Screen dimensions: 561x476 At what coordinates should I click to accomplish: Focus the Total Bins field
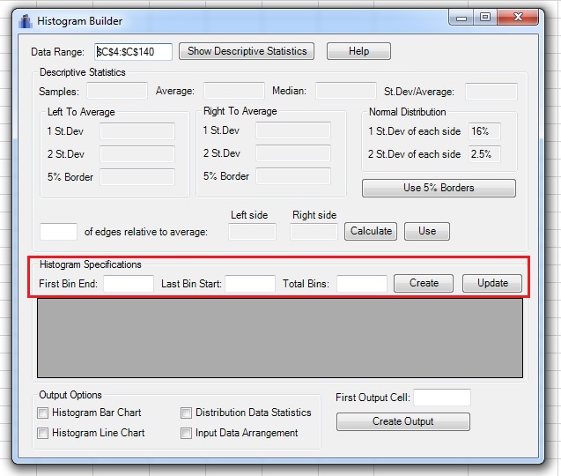click(x=362, y=284)
